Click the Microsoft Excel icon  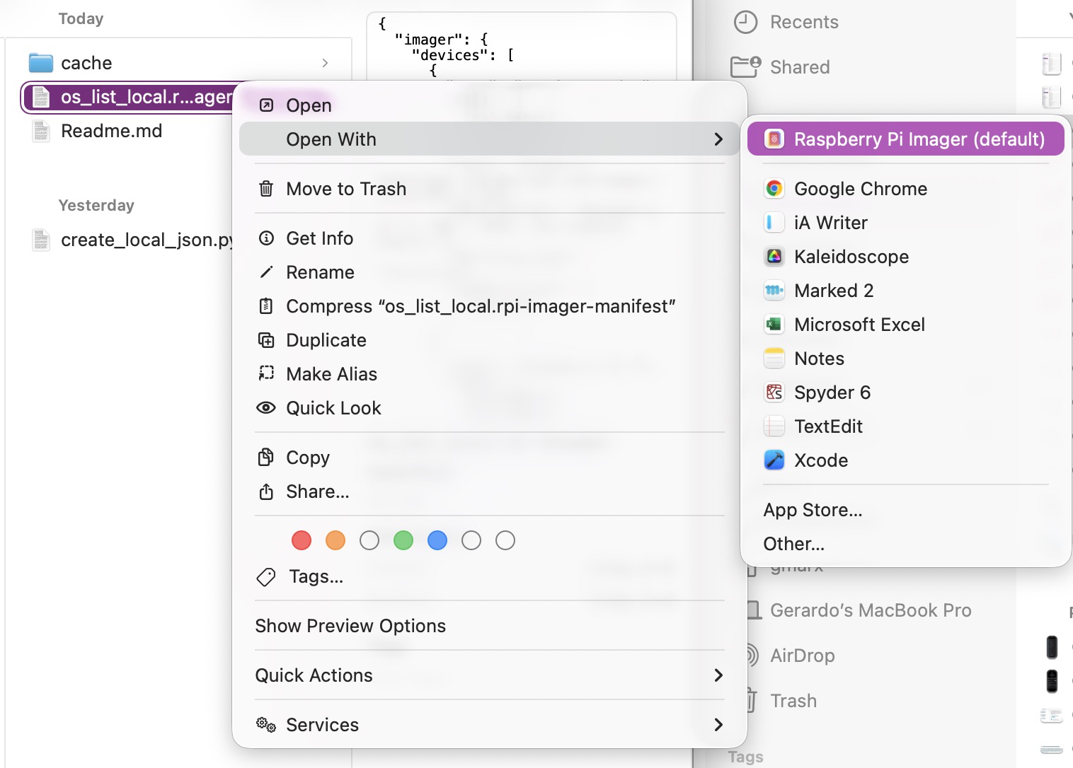774,325
